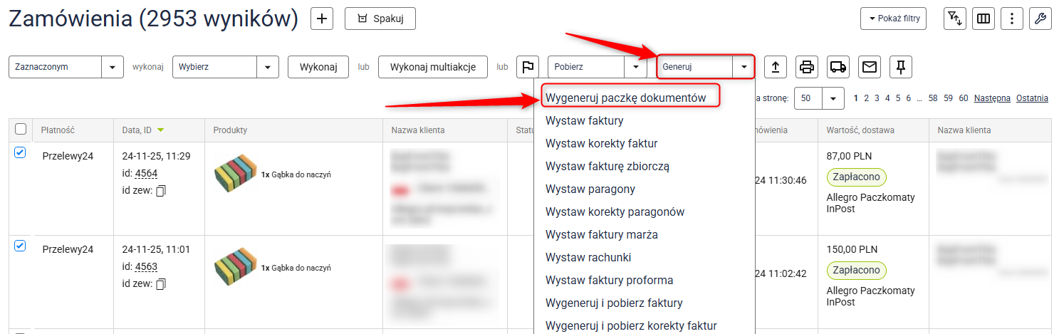
Task: Click the delivery truck icon
Action: [x=838, y=67]
